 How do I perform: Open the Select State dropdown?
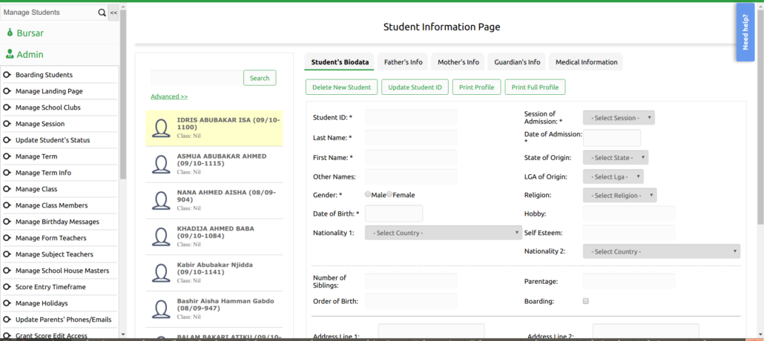(x=616, y=158)
